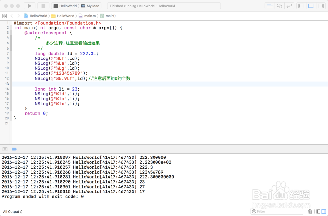Screen dimensions: 328x216
Task: Toggle the Navigator panel
Action: tap(301, 6)
